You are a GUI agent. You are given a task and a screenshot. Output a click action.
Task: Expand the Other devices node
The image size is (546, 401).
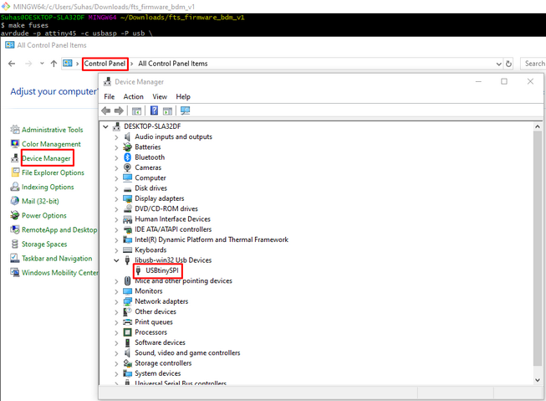(x=116, y=312)
